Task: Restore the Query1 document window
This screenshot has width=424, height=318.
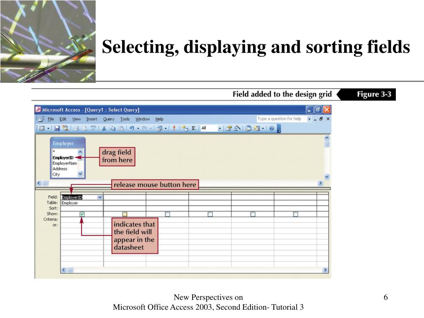Action: coord(321,119)
